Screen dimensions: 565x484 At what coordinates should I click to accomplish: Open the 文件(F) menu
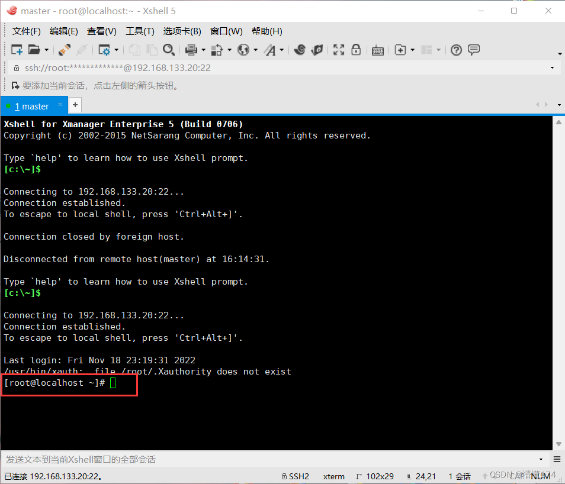[x=26, y=31]
